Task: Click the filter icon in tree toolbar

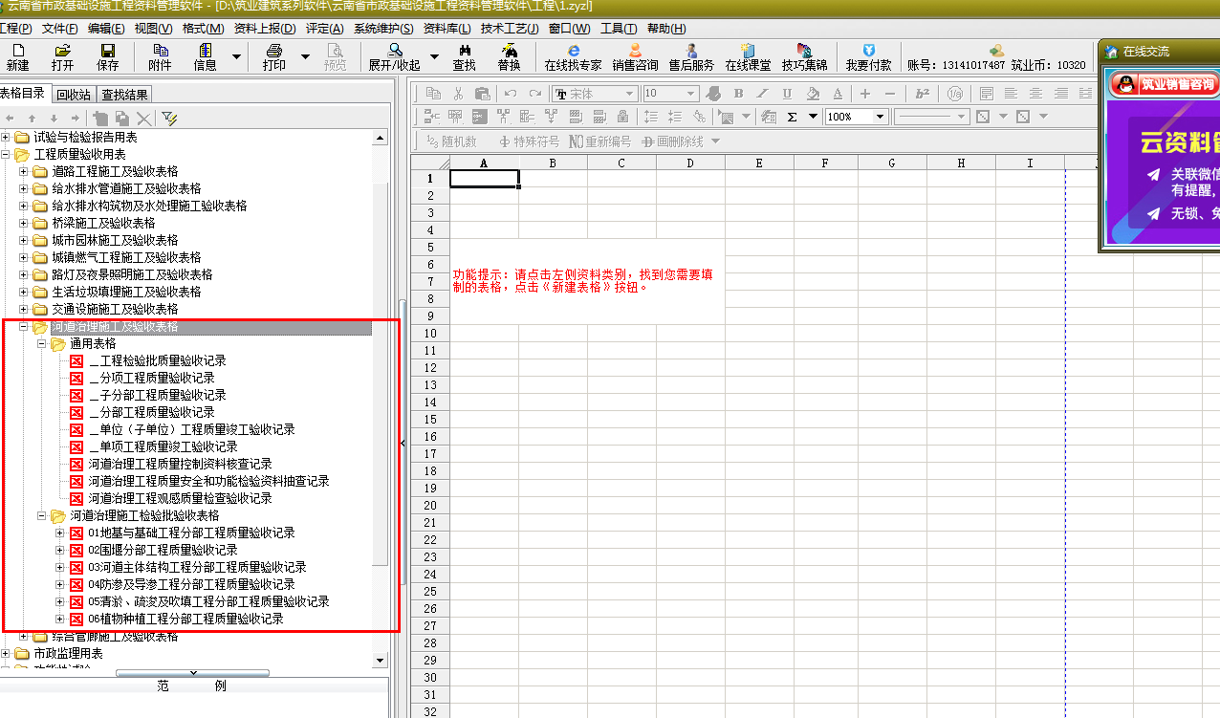Action: 169,118
